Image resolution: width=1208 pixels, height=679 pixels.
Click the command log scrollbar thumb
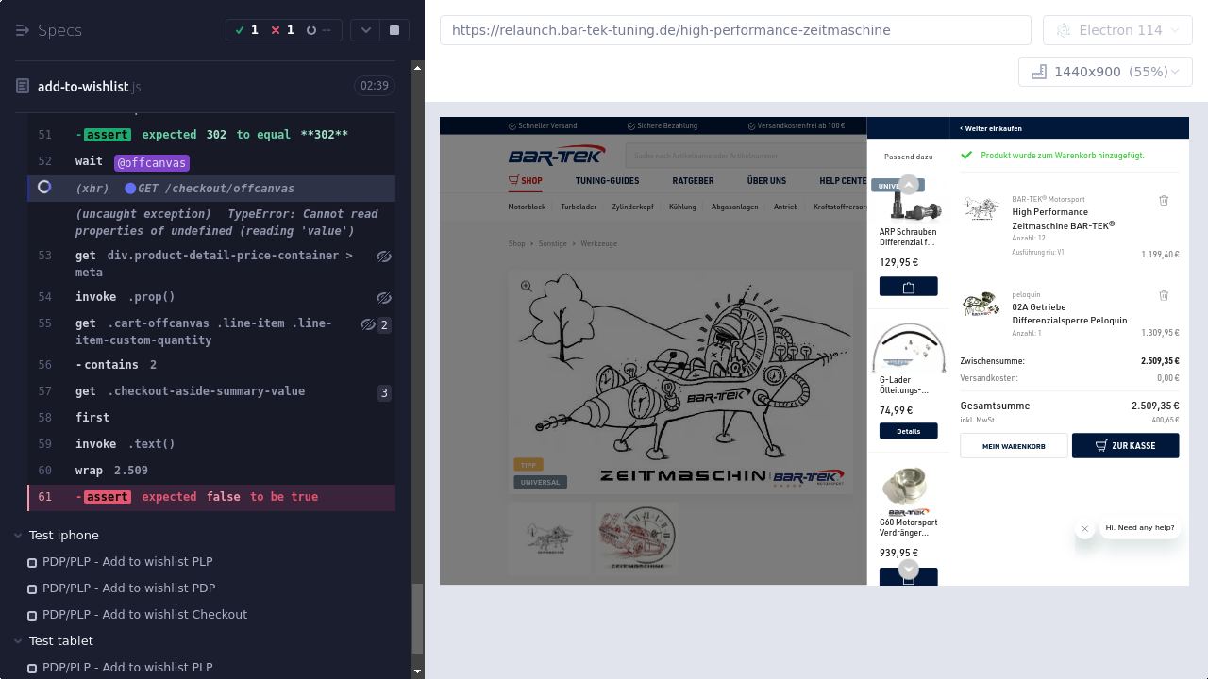click(417, 618)
